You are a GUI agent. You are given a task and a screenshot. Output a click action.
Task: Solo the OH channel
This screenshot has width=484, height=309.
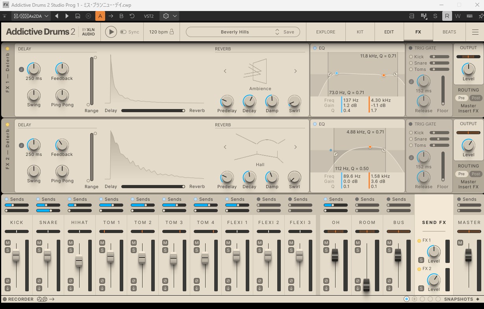tap(326, 250)
